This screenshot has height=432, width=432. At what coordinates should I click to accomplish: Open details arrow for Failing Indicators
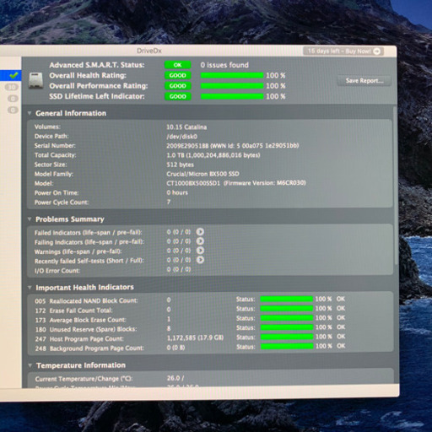coord(200,241)
